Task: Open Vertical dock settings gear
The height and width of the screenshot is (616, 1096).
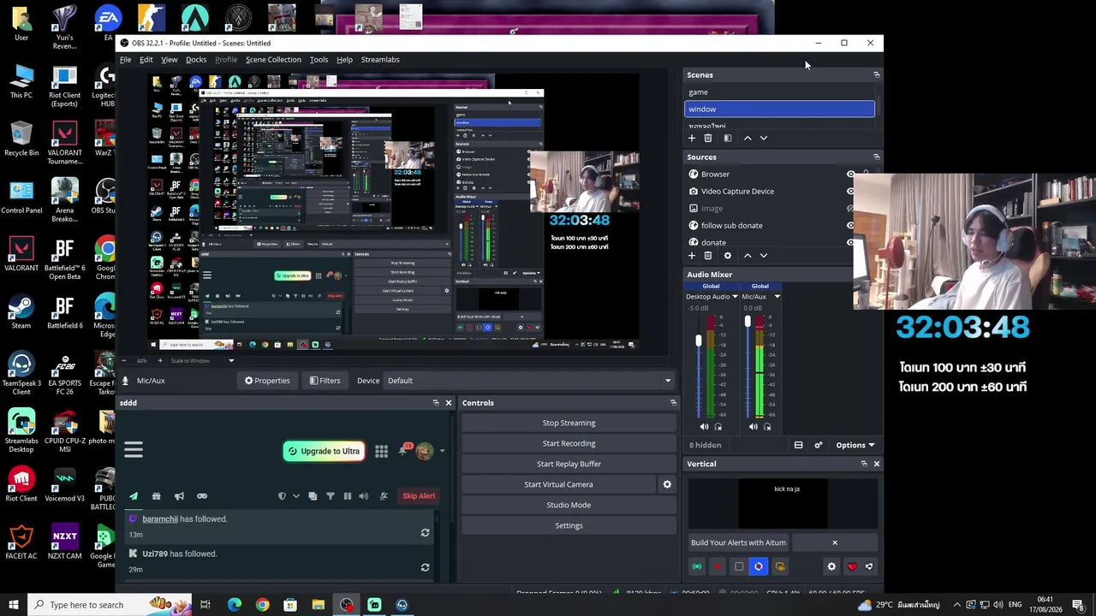Action: [831, 566]
